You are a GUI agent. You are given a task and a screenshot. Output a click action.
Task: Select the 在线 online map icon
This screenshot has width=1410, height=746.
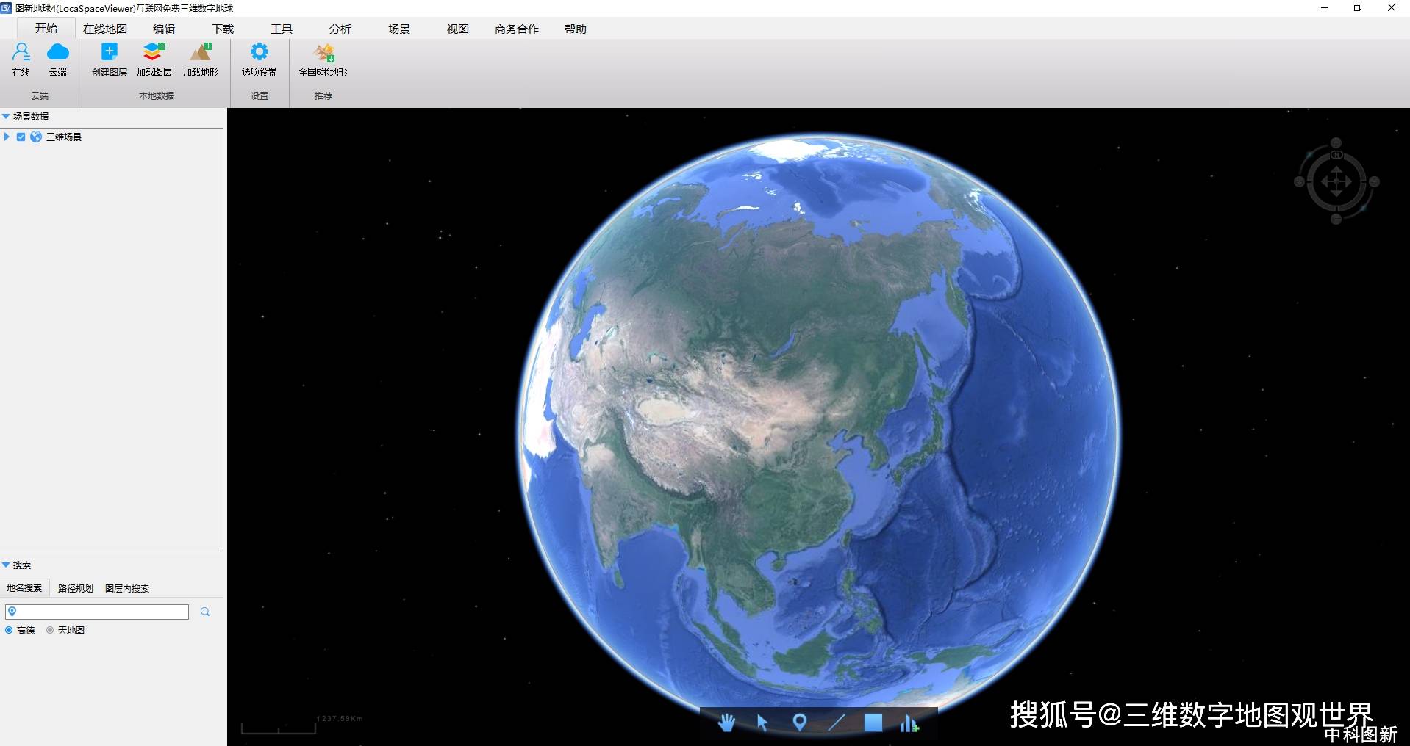point(21,59)
